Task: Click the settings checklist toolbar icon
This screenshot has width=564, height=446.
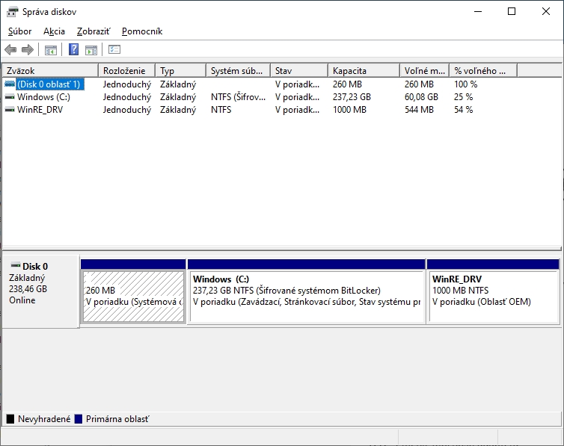Action: (114, 50)
